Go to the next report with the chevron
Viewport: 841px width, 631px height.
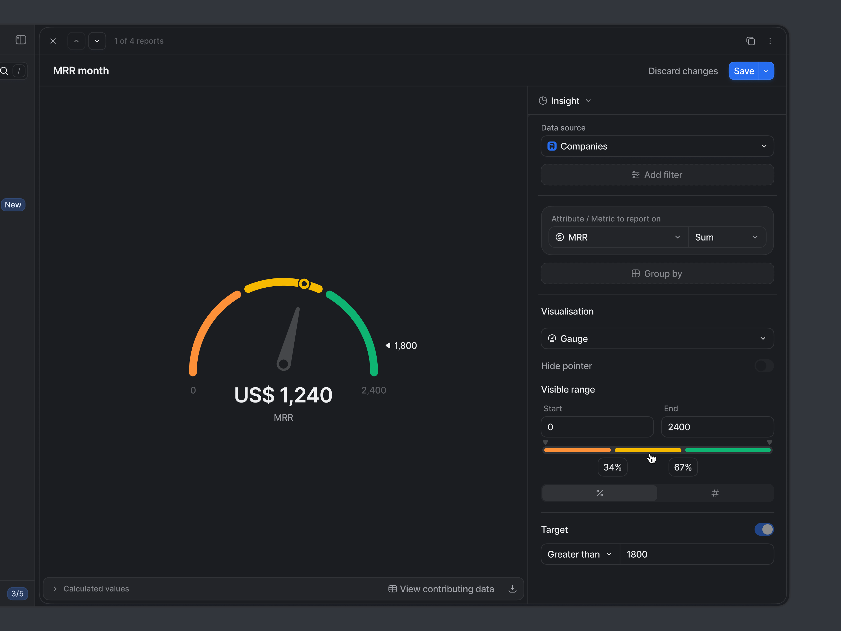pyautogui.click(x=97, y=41)
